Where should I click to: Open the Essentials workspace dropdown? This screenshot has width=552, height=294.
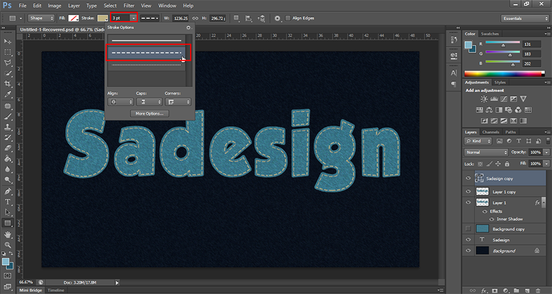pyautogui.click(x=524, y=18)
